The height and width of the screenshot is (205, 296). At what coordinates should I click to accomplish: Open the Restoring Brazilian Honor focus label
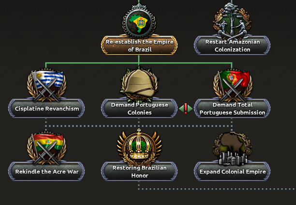tap(139, 172)
